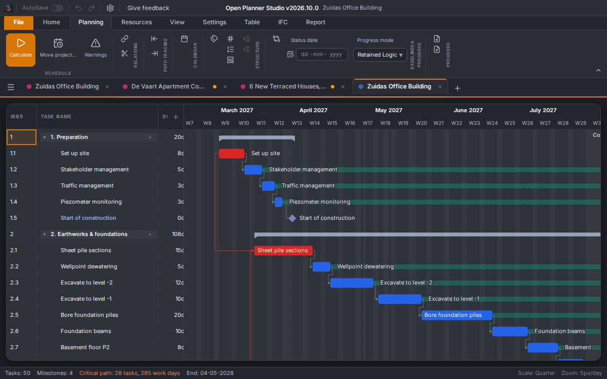
Task: Toggle the AutoSave switch
Action: coord(57,8)
